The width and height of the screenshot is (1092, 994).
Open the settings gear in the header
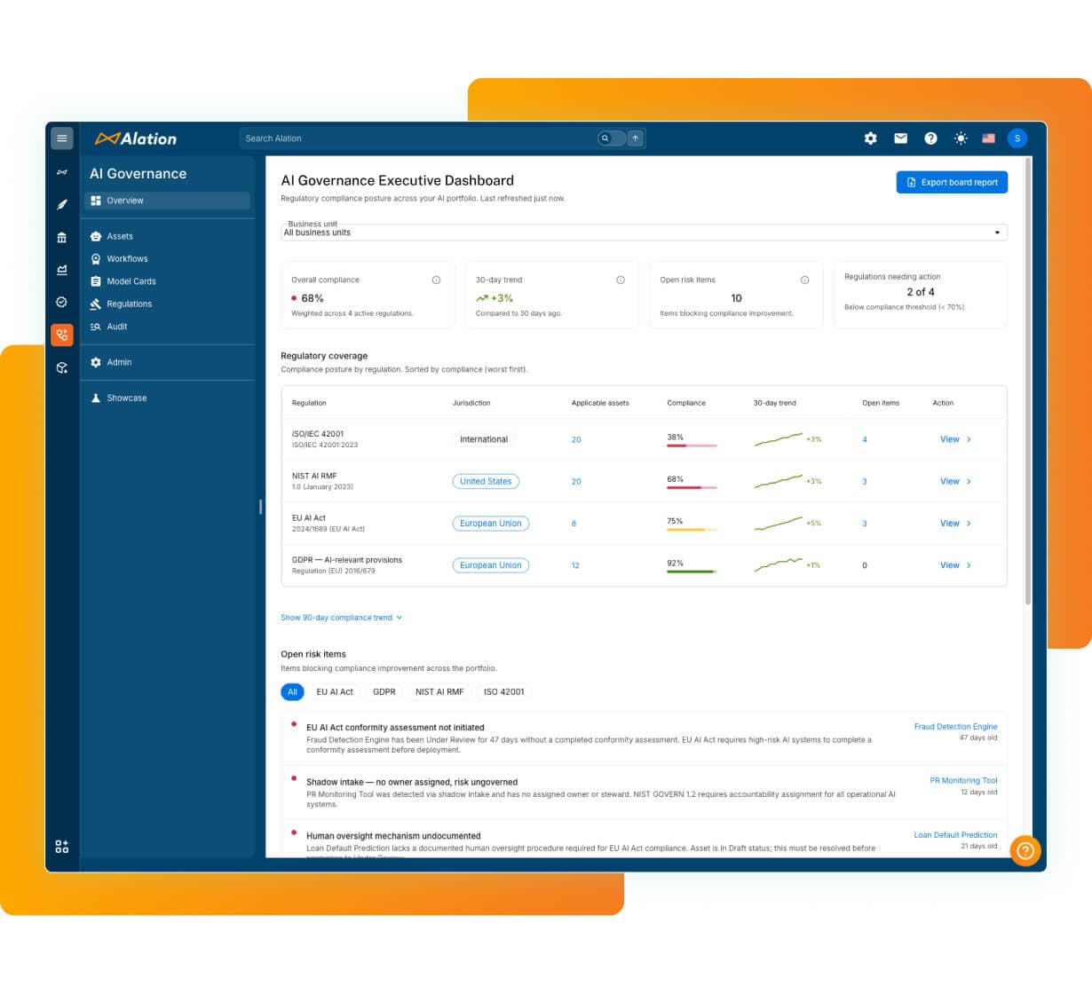point(870,138)
